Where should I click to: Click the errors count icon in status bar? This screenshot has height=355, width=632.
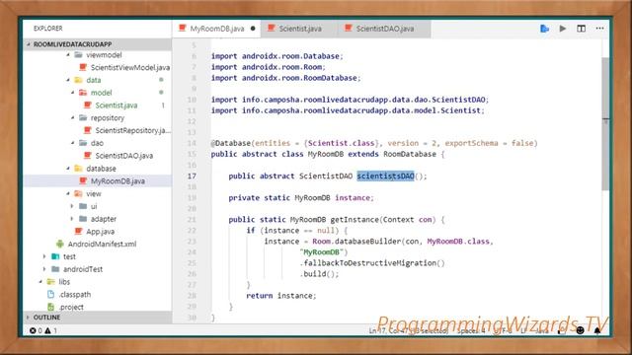(x=33, y=331)
